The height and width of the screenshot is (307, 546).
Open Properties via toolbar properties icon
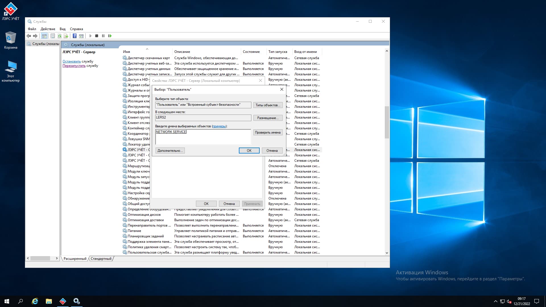coord(53,36)
